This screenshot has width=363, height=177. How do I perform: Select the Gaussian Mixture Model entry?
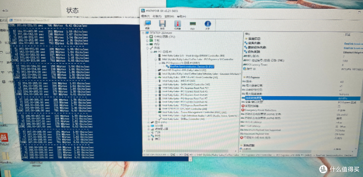pyautogui.click(x=201, y=74)
